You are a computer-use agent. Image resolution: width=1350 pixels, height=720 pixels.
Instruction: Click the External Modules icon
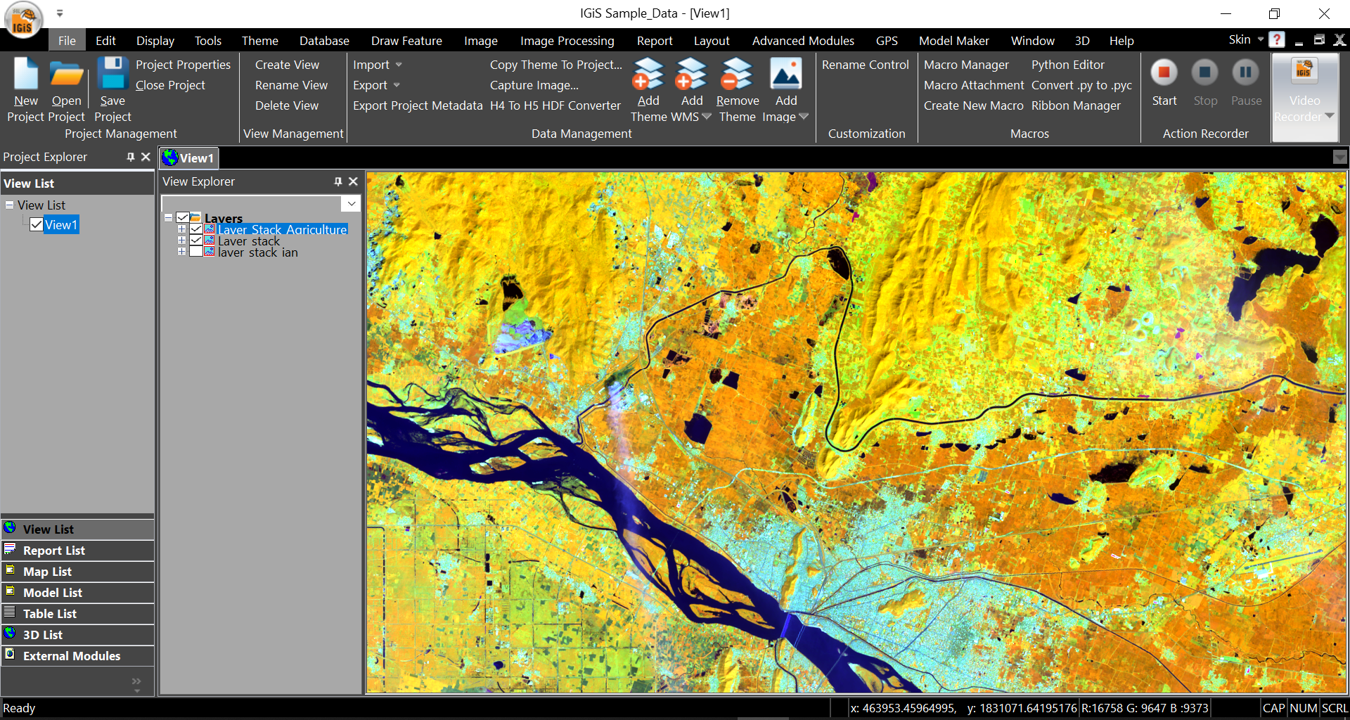click(10, 655)
